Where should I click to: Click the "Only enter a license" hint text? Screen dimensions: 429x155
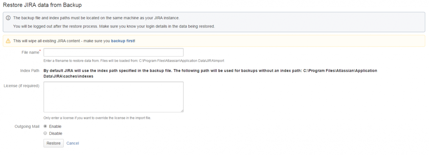click(97, 118)
